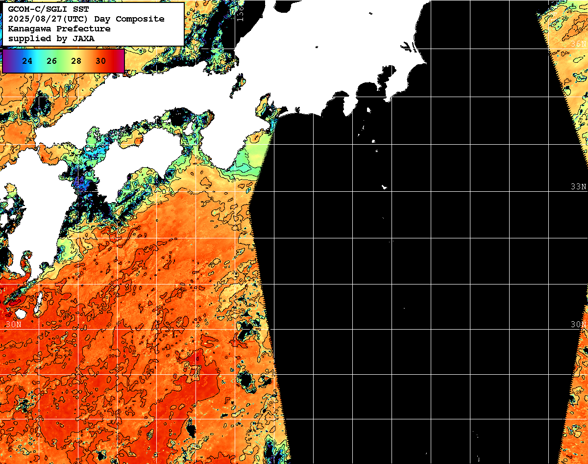Screen dimensions: 588x464
Task: Click the '2025/08/27(UTC) Day Composite' date line
Action: pos(86,19)
